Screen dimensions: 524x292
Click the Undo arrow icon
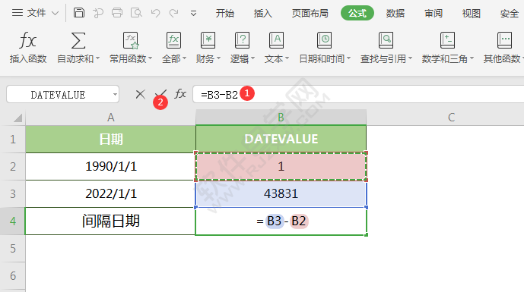(x=155, y=13)
